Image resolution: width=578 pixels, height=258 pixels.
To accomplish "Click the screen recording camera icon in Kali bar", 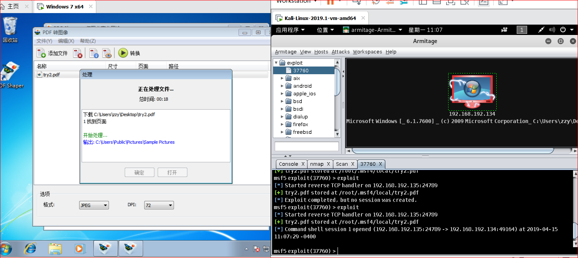I will 504,30.
